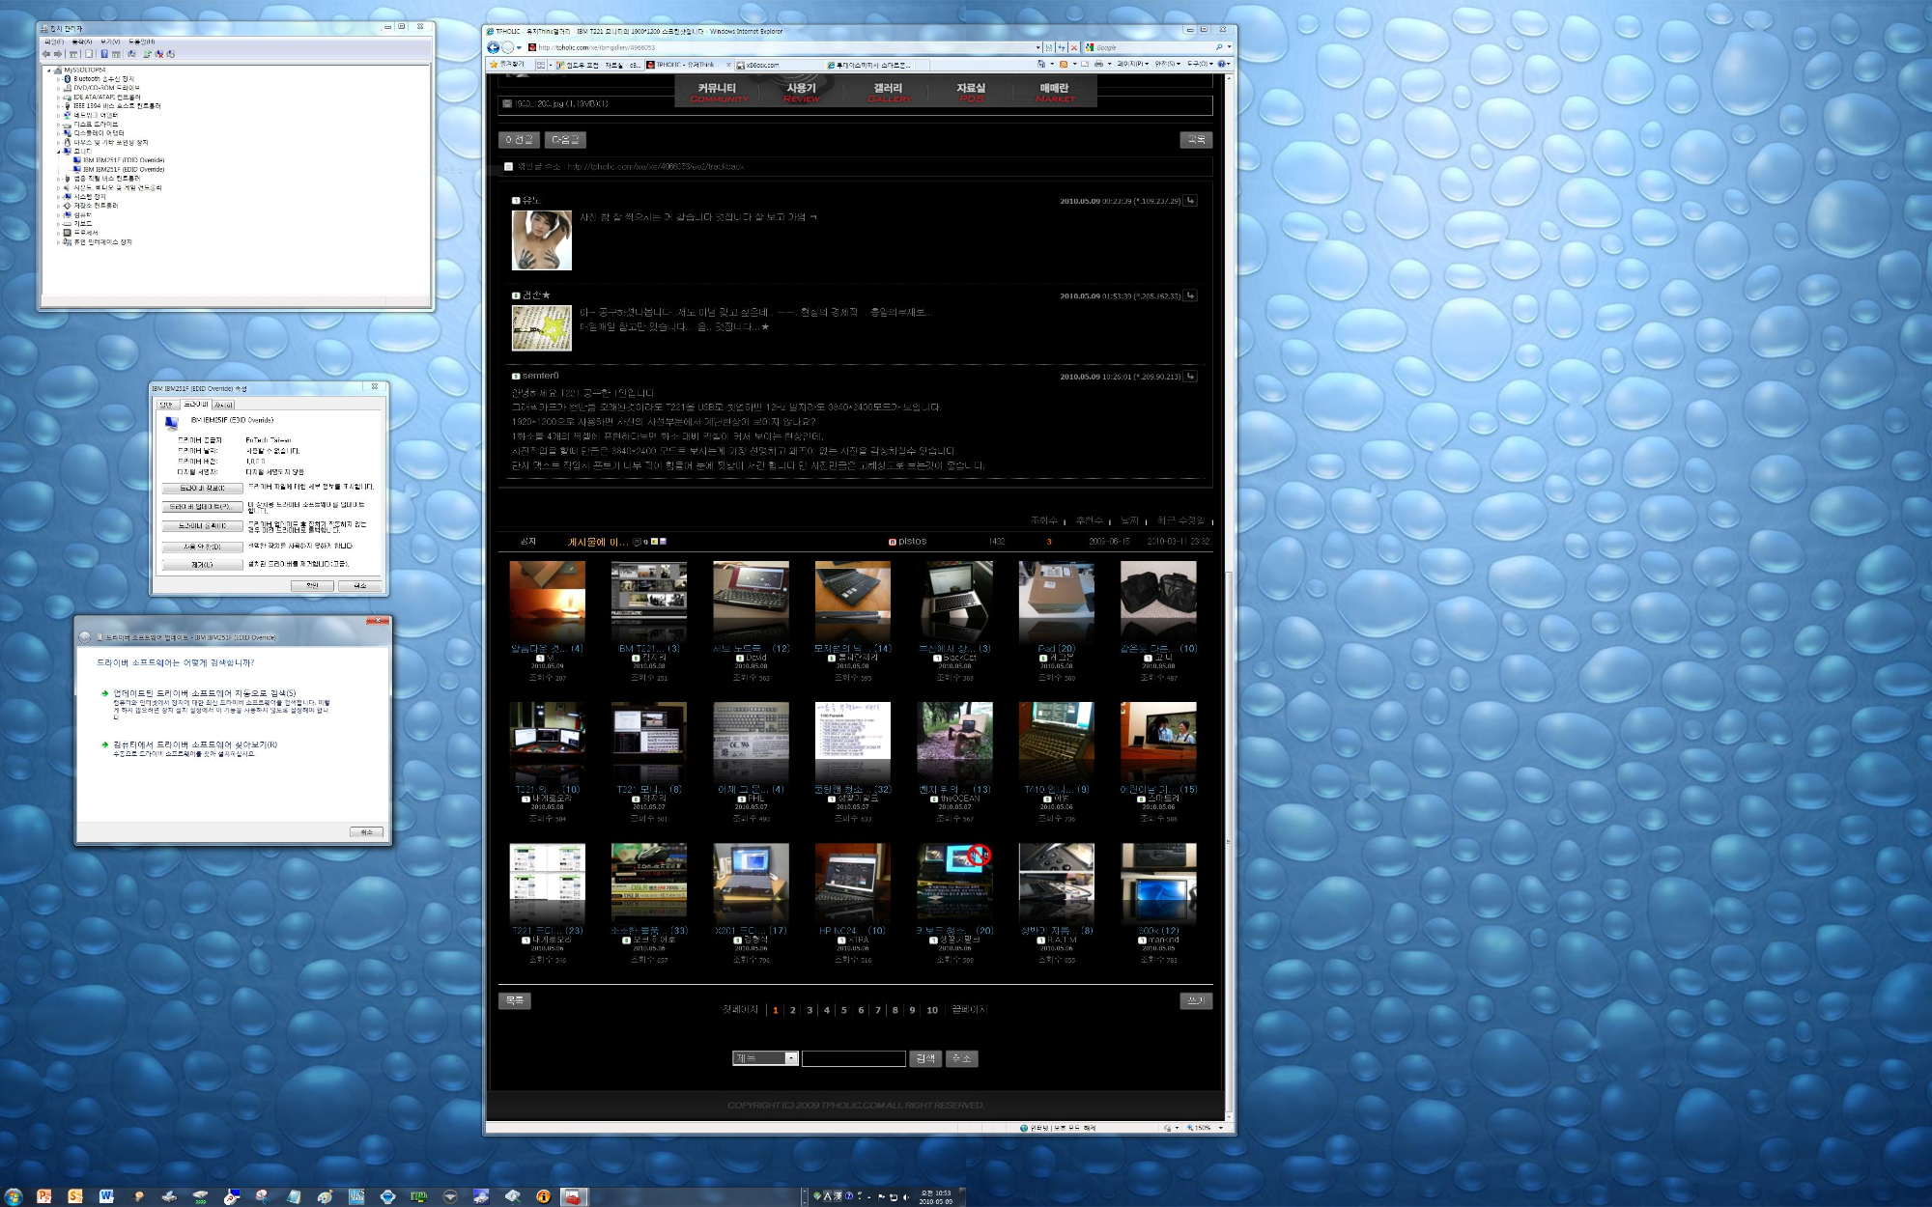The image size is (1932, 1207).
Task: Open 보기(V) menu in Device Manager
Action: pos(110,42)
